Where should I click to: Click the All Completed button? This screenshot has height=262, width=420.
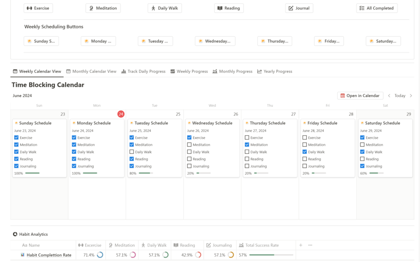coord(377,8)
